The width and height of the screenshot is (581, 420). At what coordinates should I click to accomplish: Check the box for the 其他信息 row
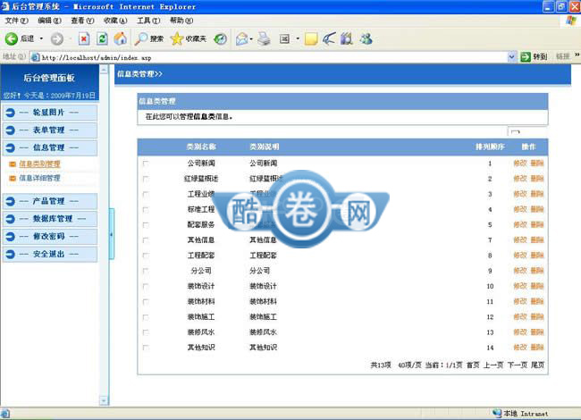pos(146,240)
